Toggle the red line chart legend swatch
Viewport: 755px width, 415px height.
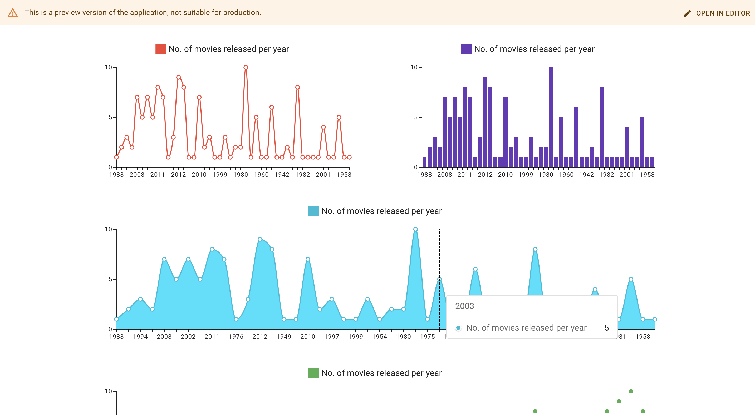click(161, 49)
